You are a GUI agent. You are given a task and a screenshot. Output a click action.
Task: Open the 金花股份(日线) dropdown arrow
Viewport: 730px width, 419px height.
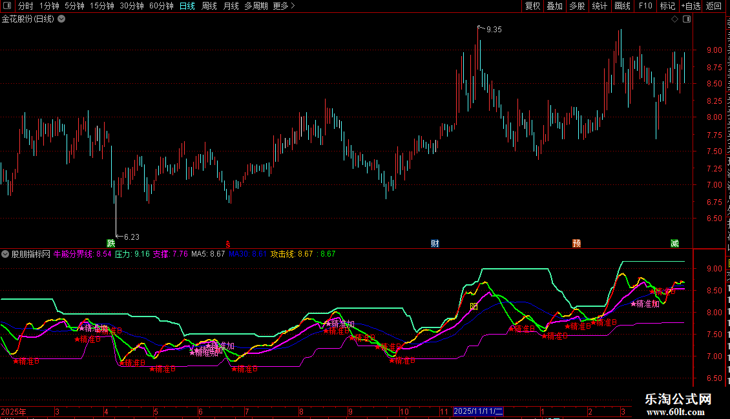pos(61,19)
